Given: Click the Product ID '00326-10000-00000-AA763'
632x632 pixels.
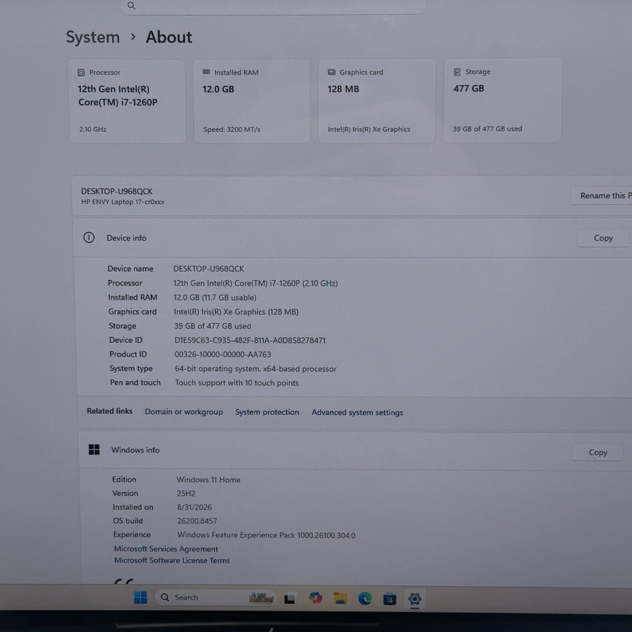Looking at the screenshot, I should coord(223,355).
